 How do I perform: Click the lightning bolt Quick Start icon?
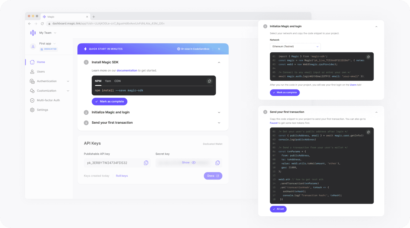85,49
